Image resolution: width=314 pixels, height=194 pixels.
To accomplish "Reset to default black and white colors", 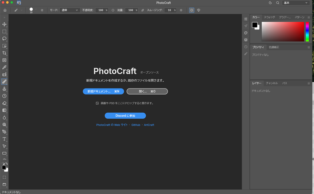I will (3, 163).
